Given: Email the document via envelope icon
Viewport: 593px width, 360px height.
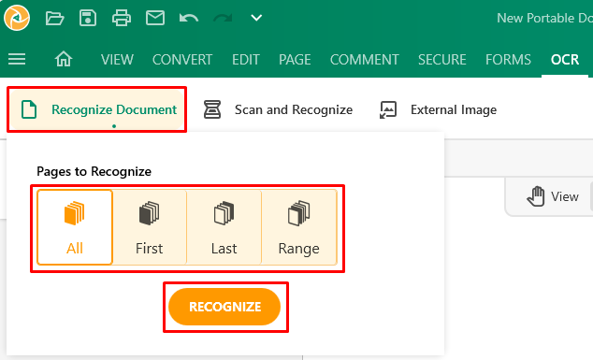Looking at the screenshot, I should 155,18.
